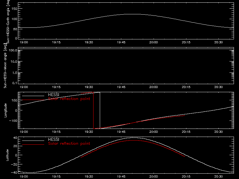
Task: Click 19:00 under the Latitude panel
Action: point(24,177)
